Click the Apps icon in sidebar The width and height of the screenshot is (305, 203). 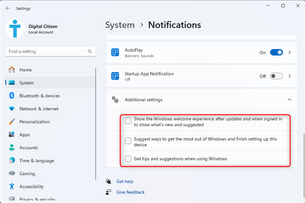click(12, 134)
